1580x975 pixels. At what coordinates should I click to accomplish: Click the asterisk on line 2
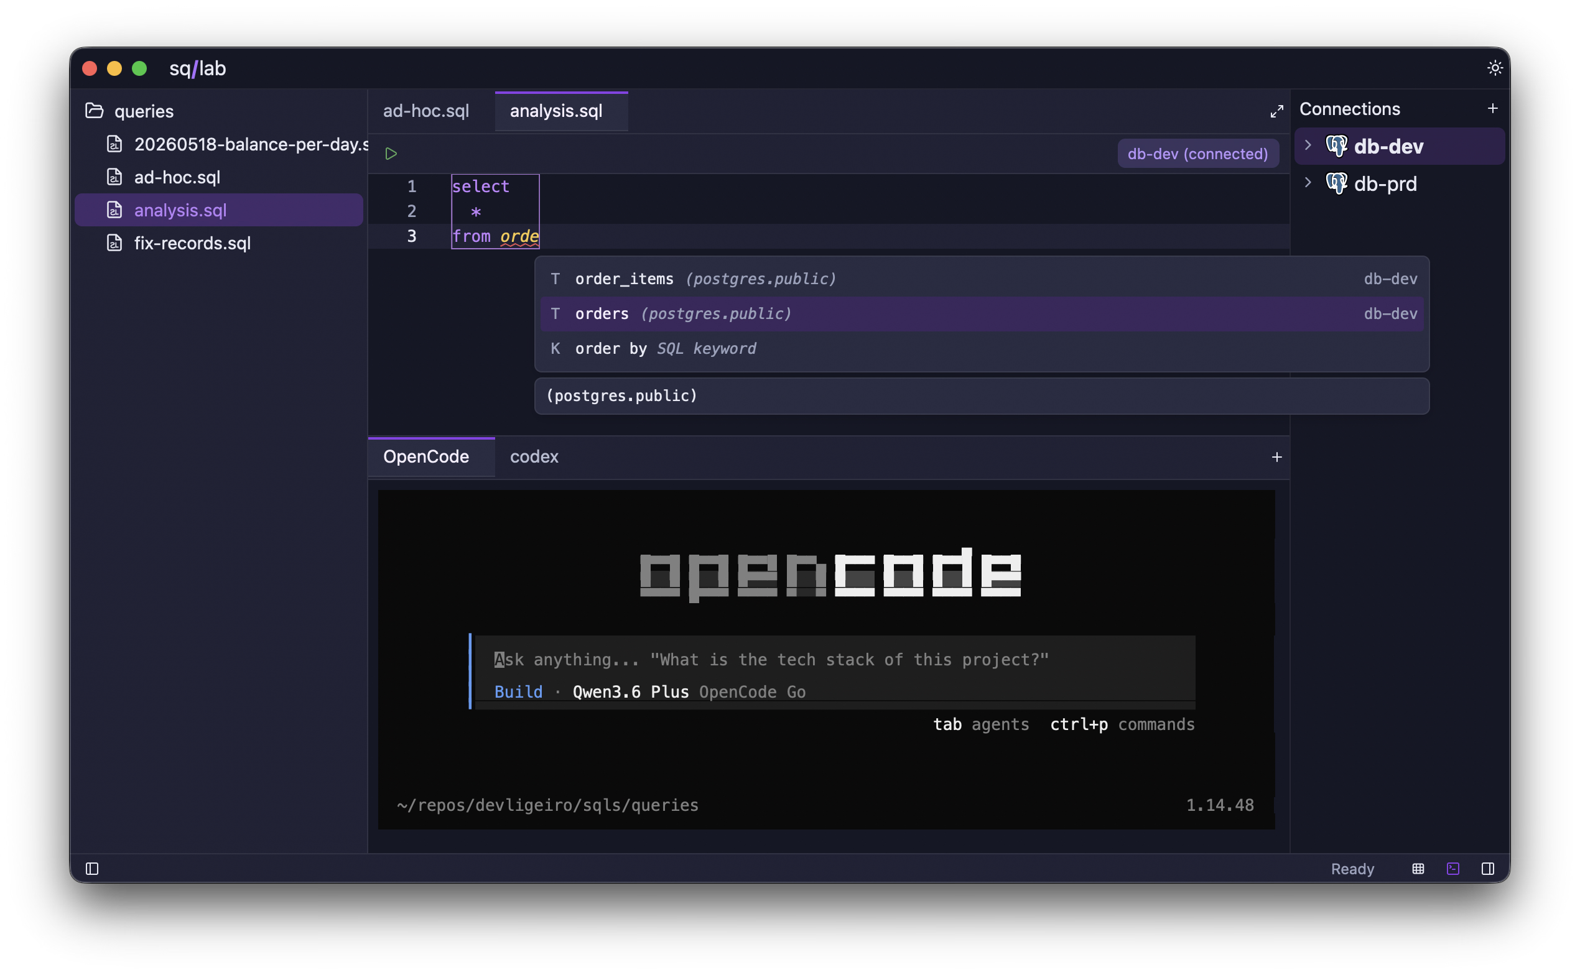coord(476,211)
